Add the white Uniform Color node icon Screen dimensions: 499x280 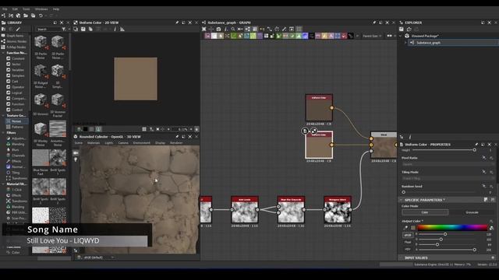pos(214,36)
